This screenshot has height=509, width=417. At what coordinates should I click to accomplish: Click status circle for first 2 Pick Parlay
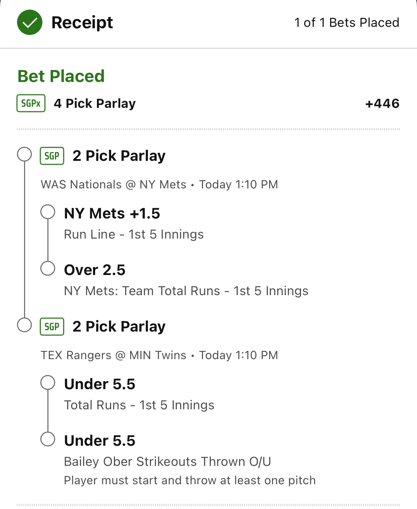click(x=24, y=154)
